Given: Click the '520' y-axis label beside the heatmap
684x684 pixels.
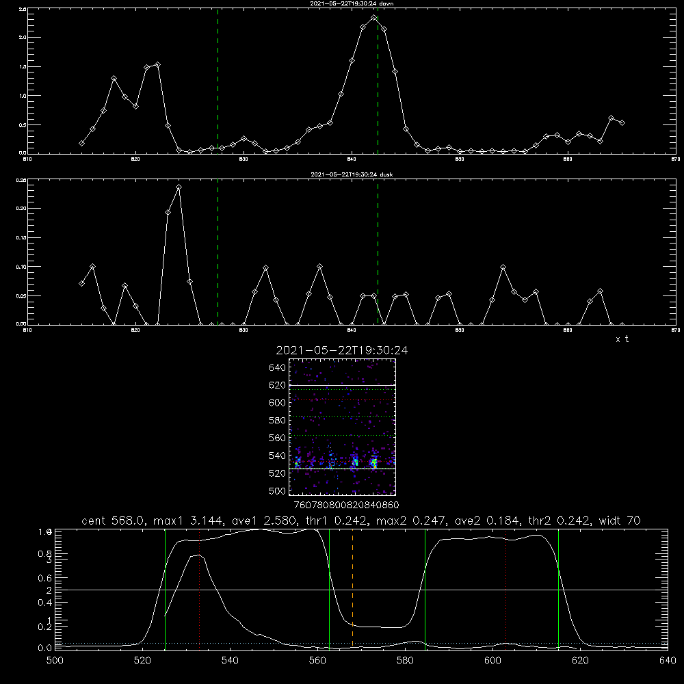Looking at the screenshot, I should 278,473.
